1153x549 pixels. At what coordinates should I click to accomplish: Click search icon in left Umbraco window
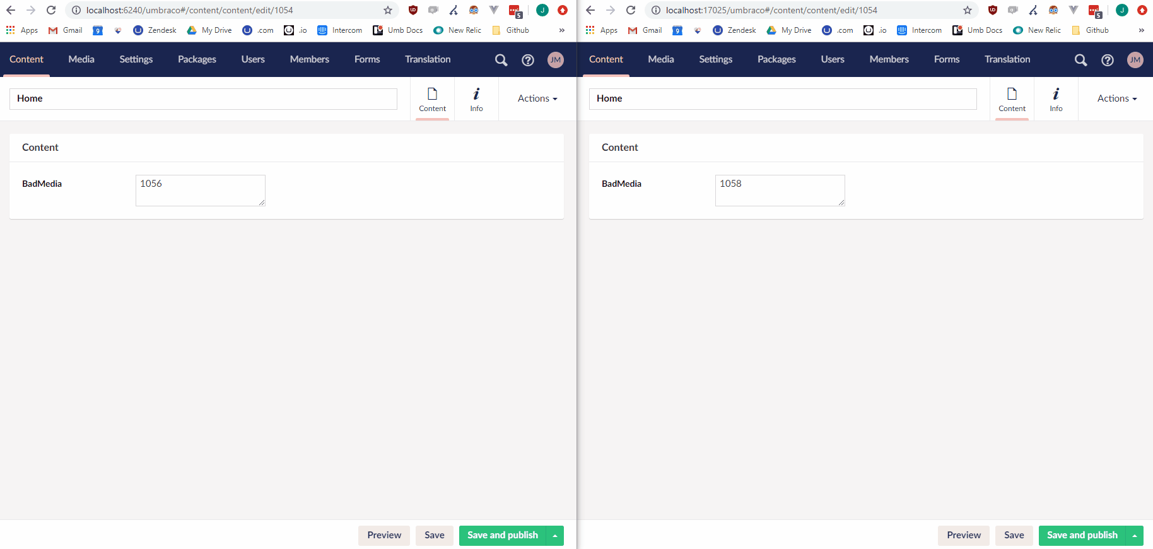pos(501,60)
